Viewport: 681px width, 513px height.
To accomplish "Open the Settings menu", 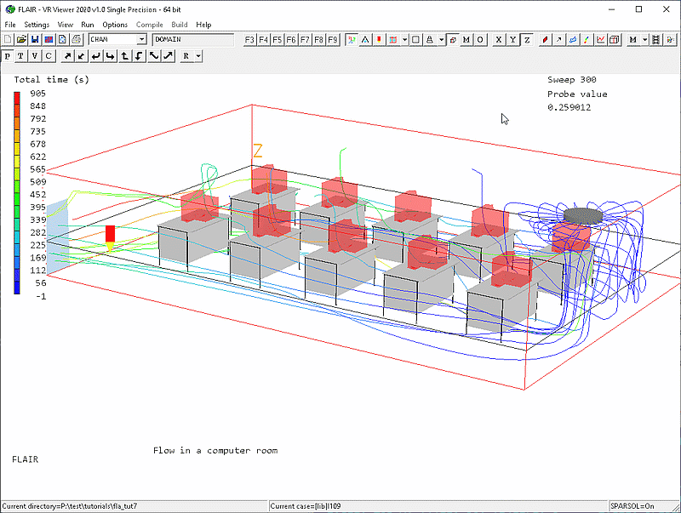I will (x=37, y=25).
